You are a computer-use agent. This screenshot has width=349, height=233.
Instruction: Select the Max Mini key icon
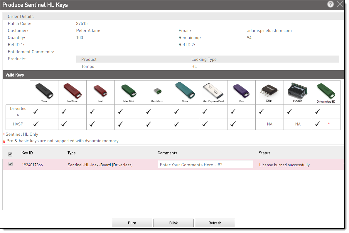pos(129,91)
